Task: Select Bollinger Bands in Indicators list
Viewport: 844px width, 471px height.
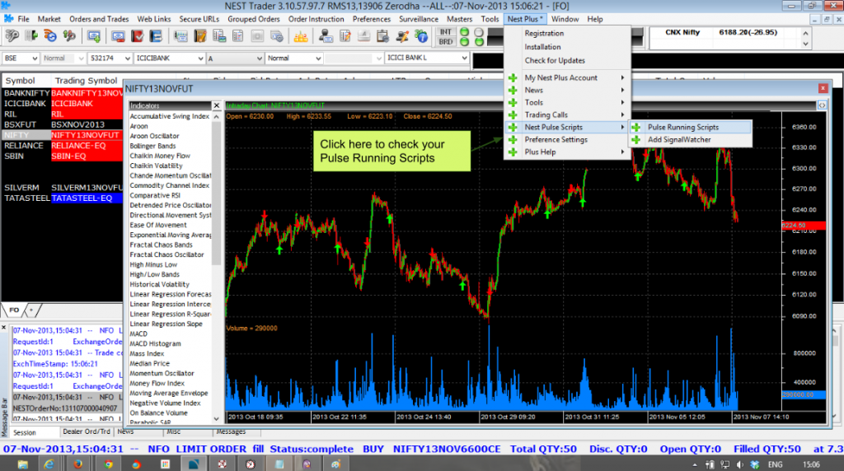Action: (152, 146)
